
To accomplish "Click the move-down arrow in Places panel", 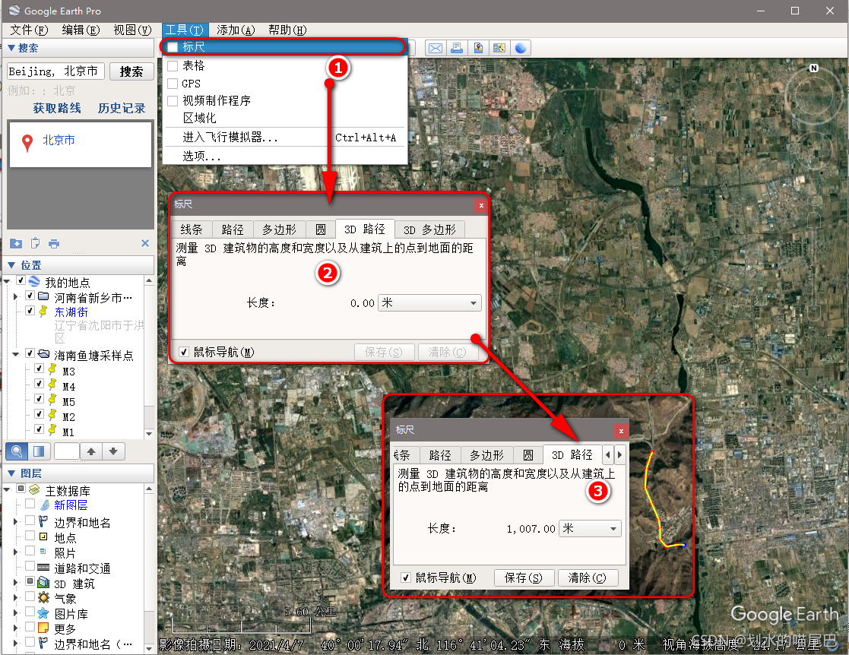I will (113, 451).
